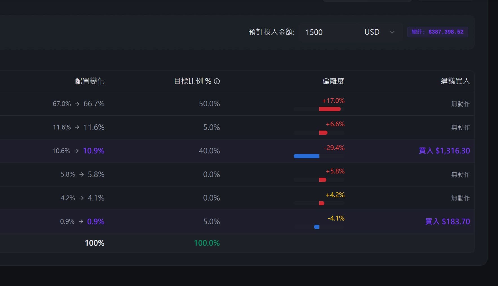Screen dimensions: 498x286
Task: Click the 偏離度 column header
Action: [333, 81]
